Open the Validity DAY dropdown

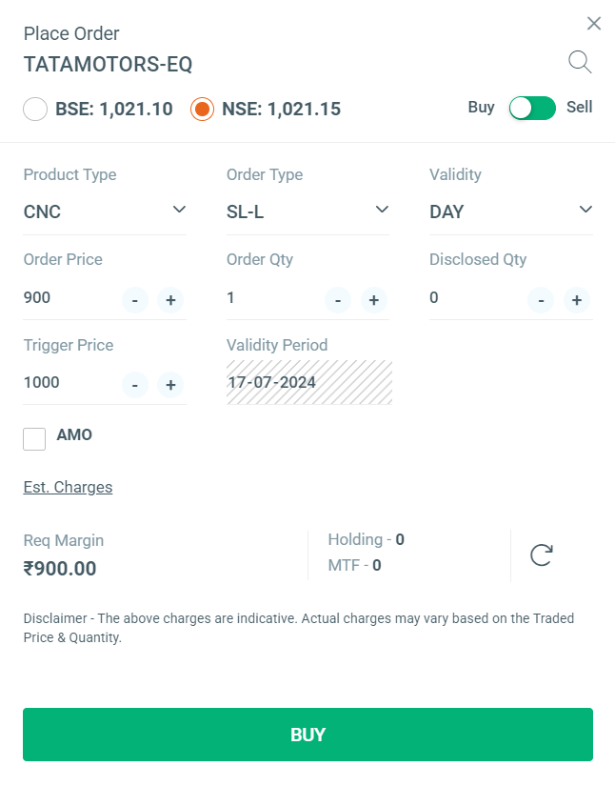coord(511,212)
